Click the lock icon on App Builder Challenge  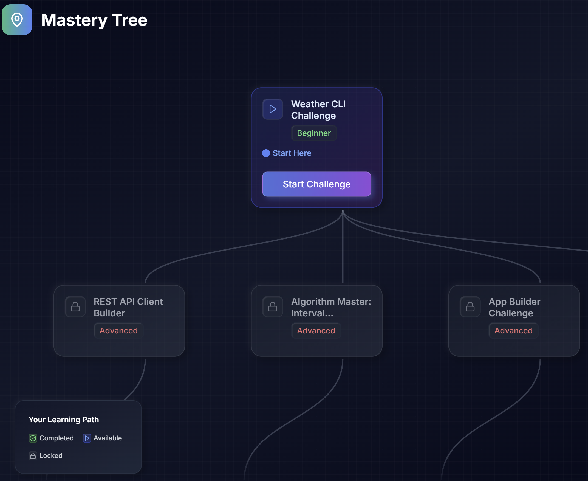click(x=470, y=307)
